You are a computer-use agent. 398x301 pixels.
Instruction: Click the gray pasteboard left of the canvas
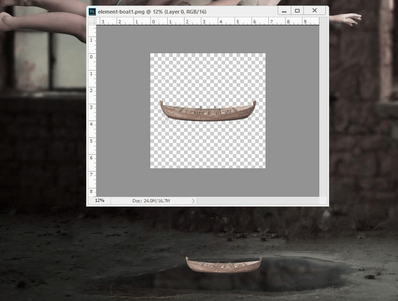(x=123, y=111)
